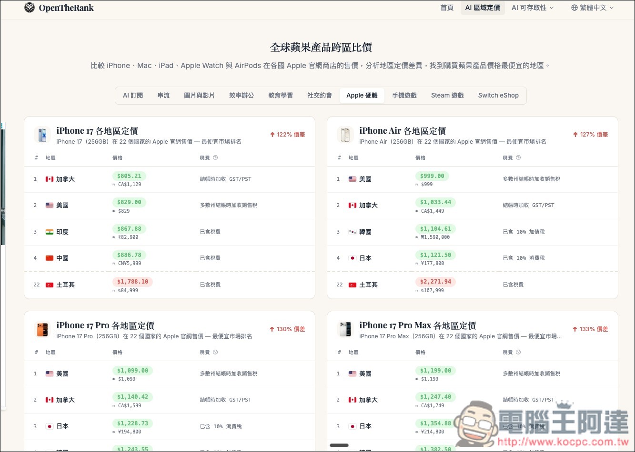The image size is (635, 452).
Task: Click the $829.00 price badge
Action: pyautogui.click(x=129, y=202)
